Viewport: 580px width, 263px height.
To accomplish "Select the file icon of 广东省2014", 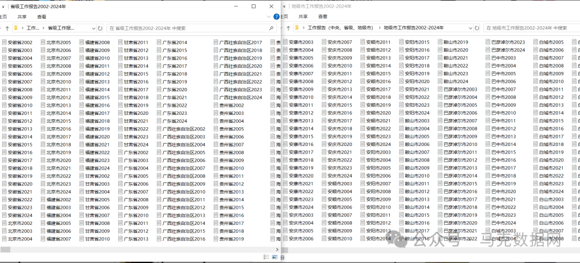I will 159,42.
